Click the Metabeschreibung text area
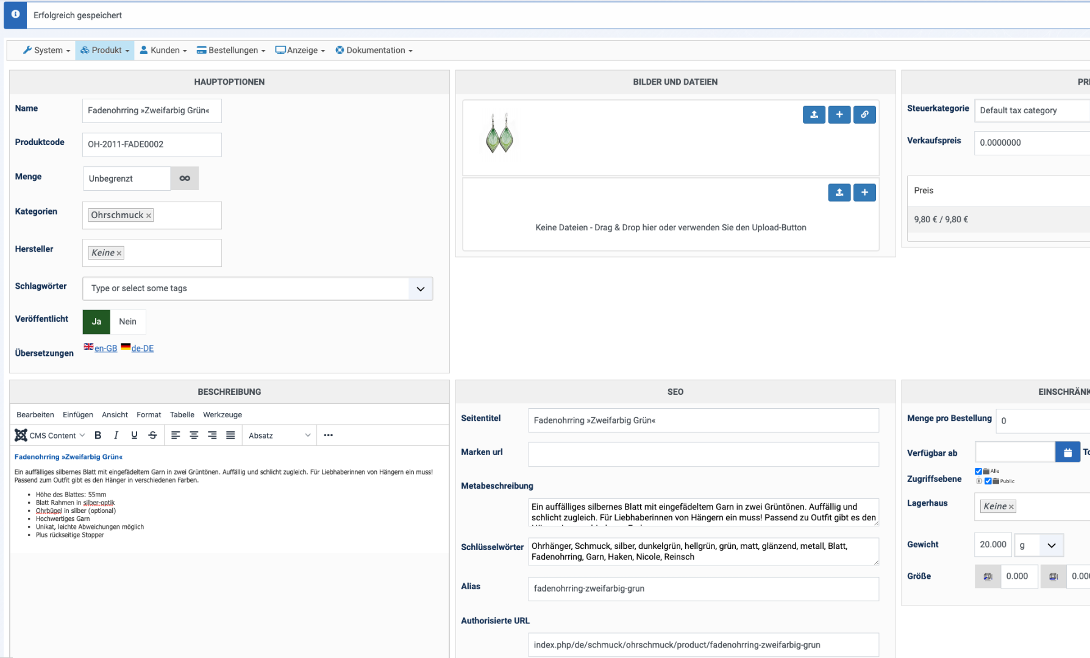Viewport: 1090px width, 658px height. point(704,512)
